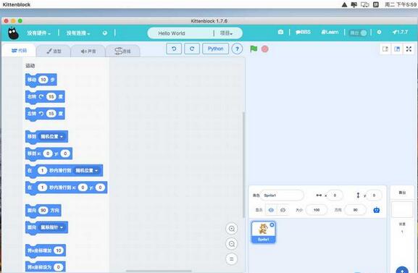The height and width of the screenshot is (273, 418).
Task: Open the 没有硬件 hardware dropdown
Action: point(38,33)
